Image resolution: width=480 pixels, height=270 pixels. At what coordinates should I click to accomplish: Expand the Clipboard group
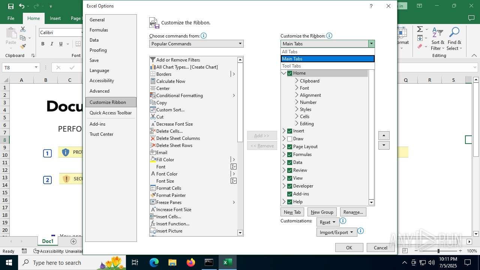(x=297, y=81)
